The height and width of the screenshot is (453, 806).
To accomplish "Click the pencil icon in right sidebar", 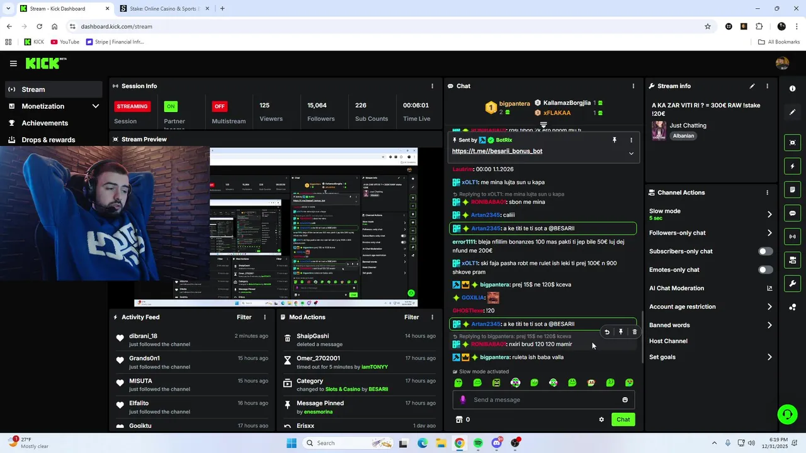I will [x=792, y=113].
